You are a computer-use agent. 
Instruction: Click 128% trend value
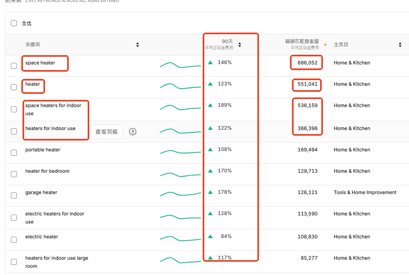pos(225,213)
